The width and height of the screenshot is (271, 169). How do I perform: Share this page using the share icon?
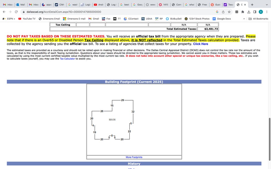pos(223,12)
